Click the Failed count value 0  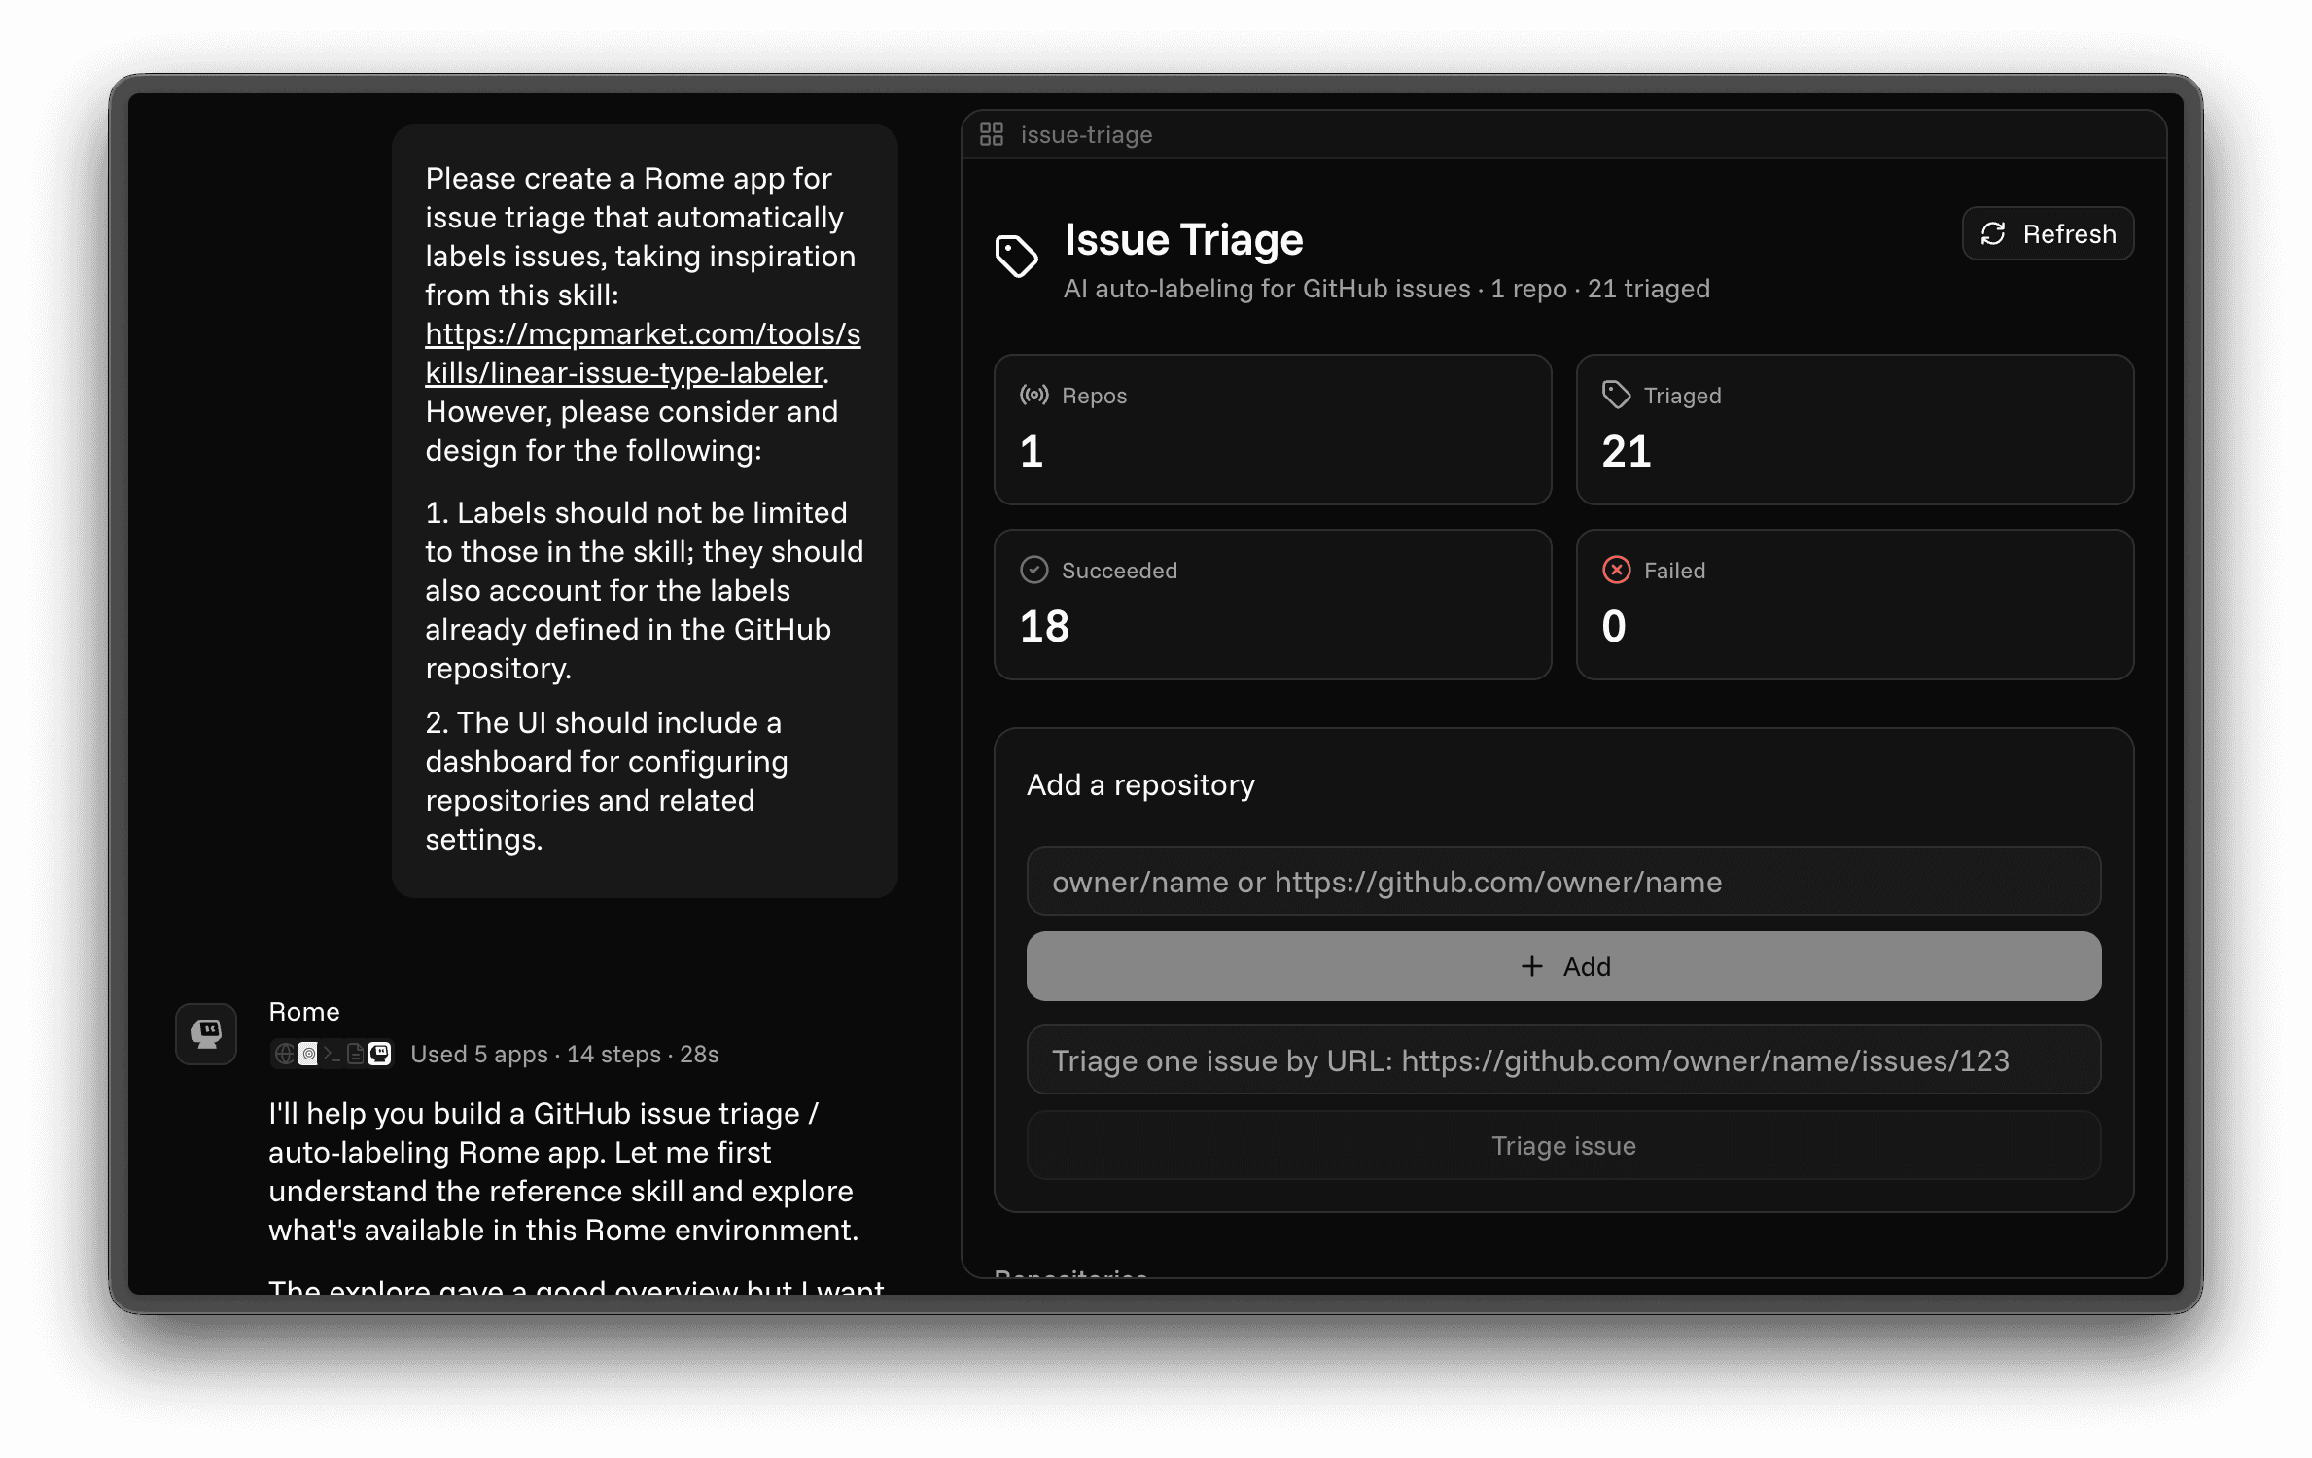1614,626
